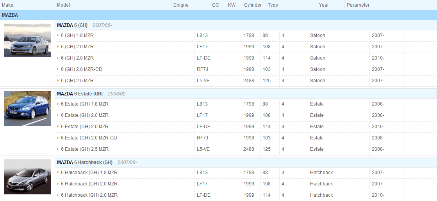Click orange arrow beside 6 Hatchback (GH) 1.8 MZR
This screenshot has height=201, width=437.
click(x=58, y=173)
